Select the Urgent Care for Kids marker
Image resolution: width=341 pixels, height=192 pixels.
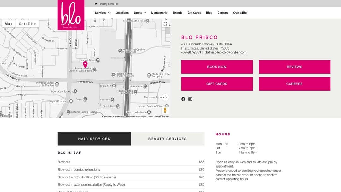(75, 91)
